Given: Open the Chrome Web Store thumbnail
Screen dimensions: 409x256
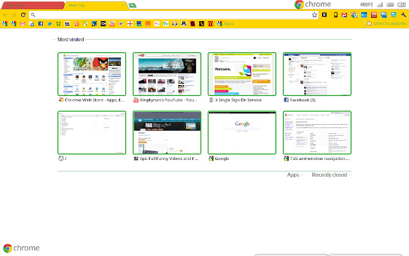Looking at the screenshot, I should point(92,74).
